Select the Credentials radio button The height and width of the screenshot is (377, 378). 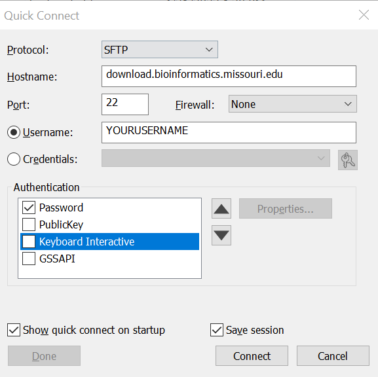click(x=14, y=159)
